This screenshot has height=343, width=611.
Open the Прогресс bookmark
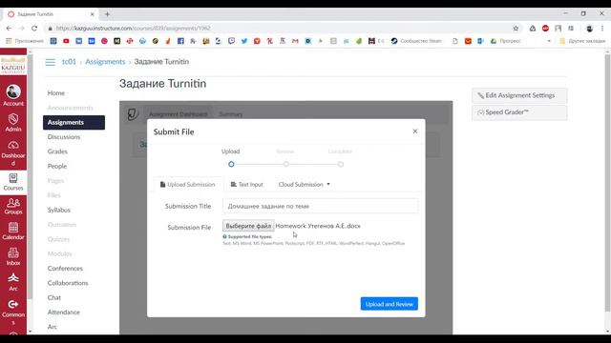click(506, 41)
